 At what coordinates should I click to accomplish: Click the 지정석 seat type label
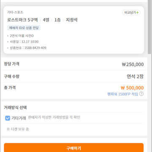pyautogui.click(x=72, y=20)
